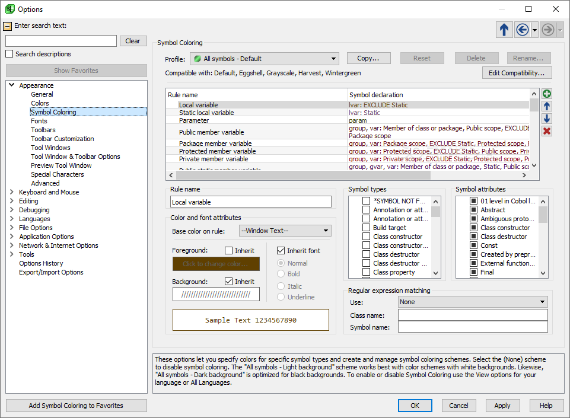Click the Edit Compatibility... button
570x418 pixels.
517,73
